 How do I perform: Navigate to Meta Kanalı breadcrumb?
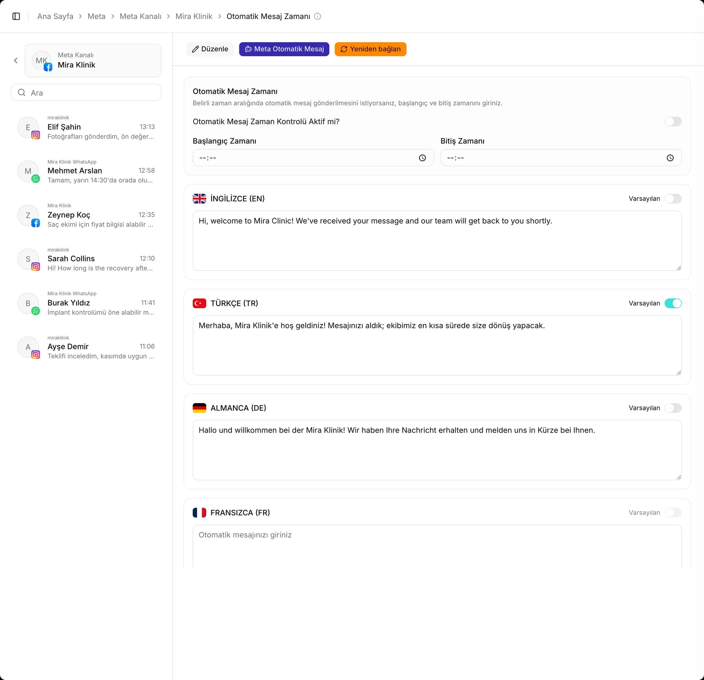(140, 17)
